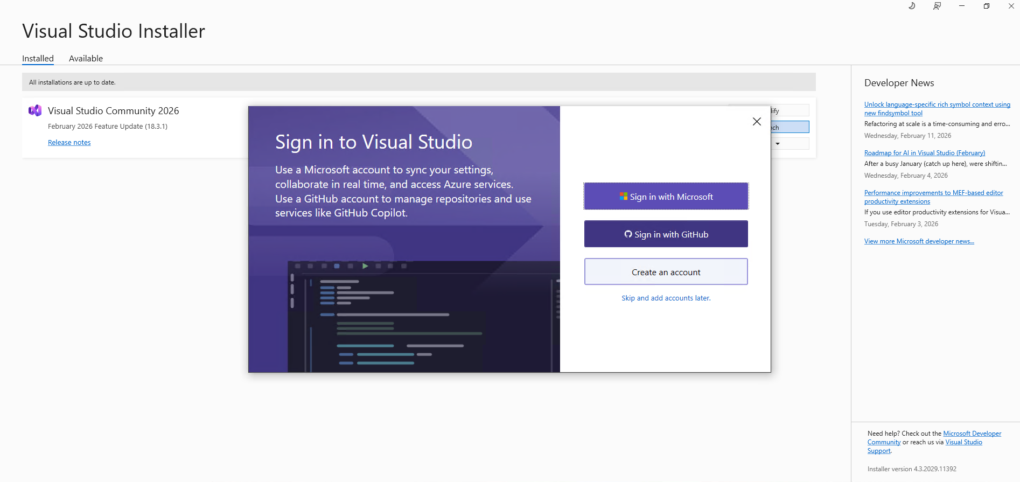
Task: Click the date 'Wednesday, February 11, 2026'
Action: [x=908, y=136]
